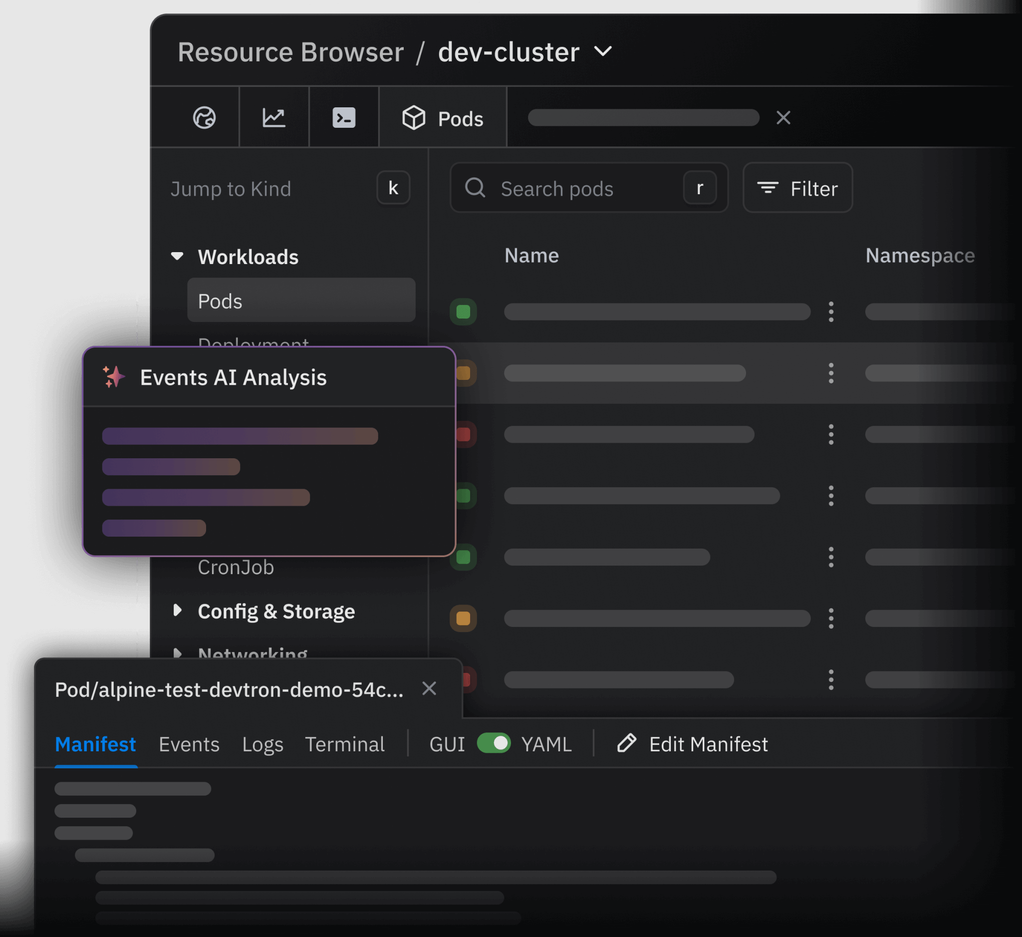Open the Filter options
1022x937 pixels.
(797, 188)
